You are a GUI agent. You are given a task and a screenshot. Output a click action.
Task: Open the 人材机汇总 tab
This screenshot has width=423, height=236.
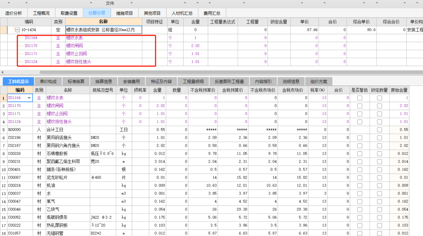click(182, 13)
